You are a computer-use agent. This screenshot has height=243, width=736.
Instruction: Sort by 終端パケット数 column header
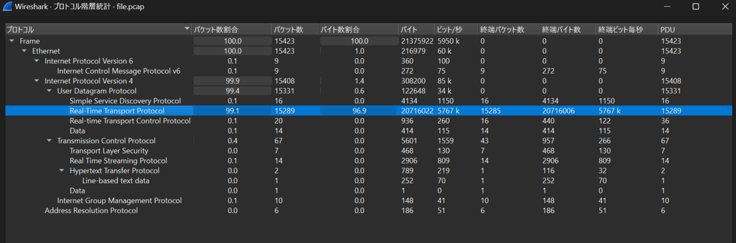coord(509,29)
